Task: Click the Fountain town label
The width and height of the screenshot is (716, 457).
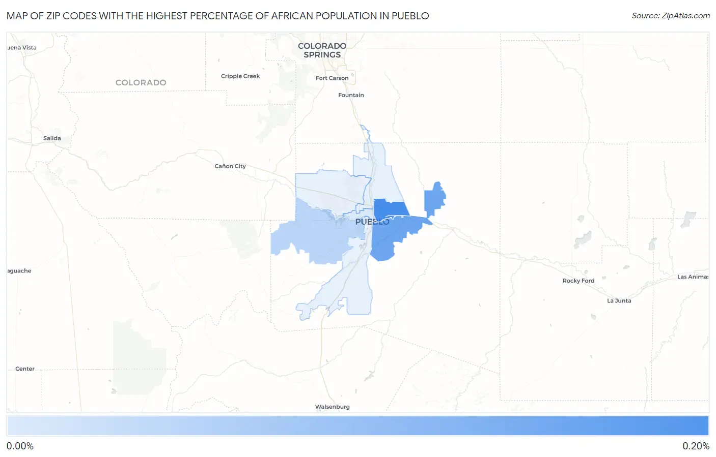Action: pos(351,95)
